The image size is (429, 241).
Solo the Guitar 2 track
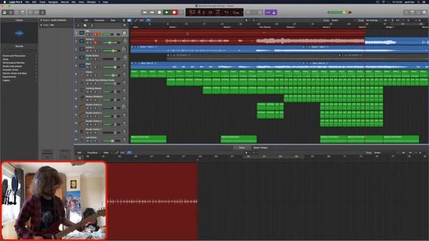click(x=91, y=43)
